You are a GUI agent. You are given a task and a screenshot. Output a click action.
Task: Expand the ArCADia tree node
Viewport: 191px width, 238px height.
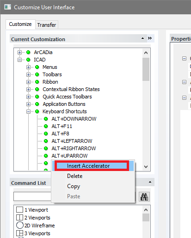click(19, 52)
